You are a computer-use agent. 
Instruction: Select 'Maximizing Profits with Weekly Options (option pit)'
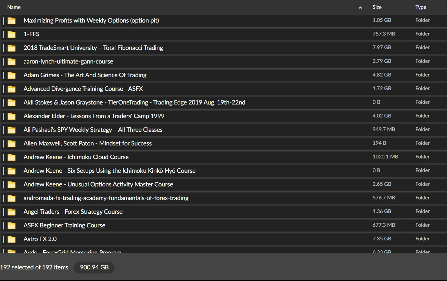click(91, 20)
